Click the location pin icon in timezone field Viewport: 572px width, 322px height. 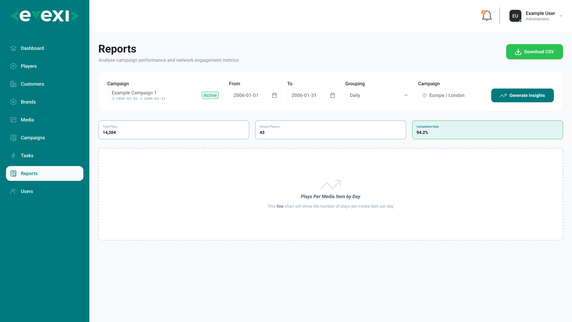point(425,95)
